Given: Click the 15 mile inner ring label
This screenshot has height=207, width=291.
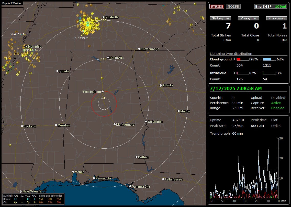Looking at the screenshot, I should pyautogui.click(x=104, y=98).
